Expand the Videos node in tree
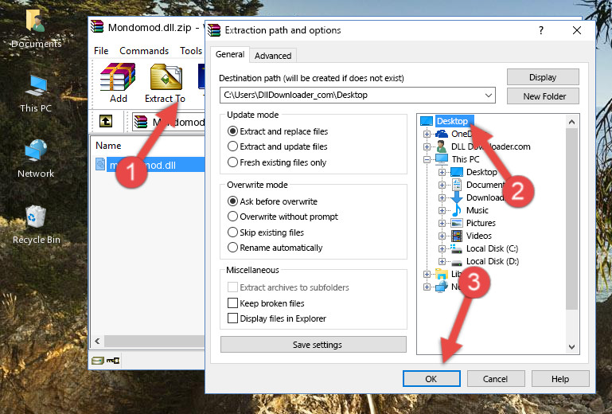Screen dimensions: 612x414 (442, 236)
